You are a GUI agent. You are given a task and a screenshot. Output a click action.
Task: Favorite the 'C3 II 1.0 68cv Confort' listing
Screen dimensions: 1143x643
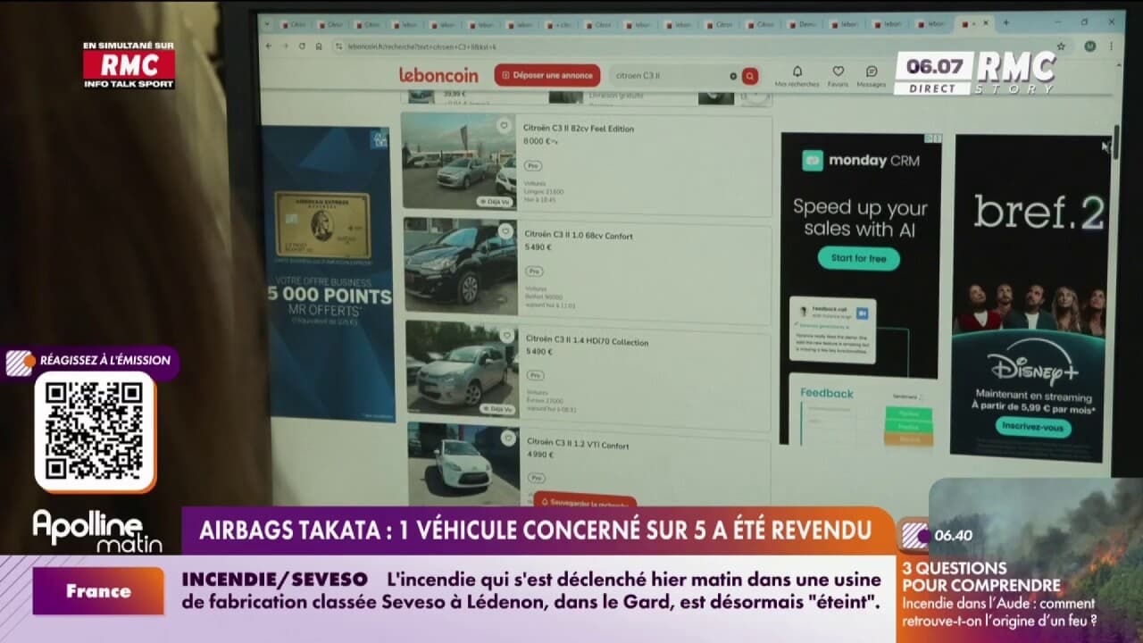point(505,231)
